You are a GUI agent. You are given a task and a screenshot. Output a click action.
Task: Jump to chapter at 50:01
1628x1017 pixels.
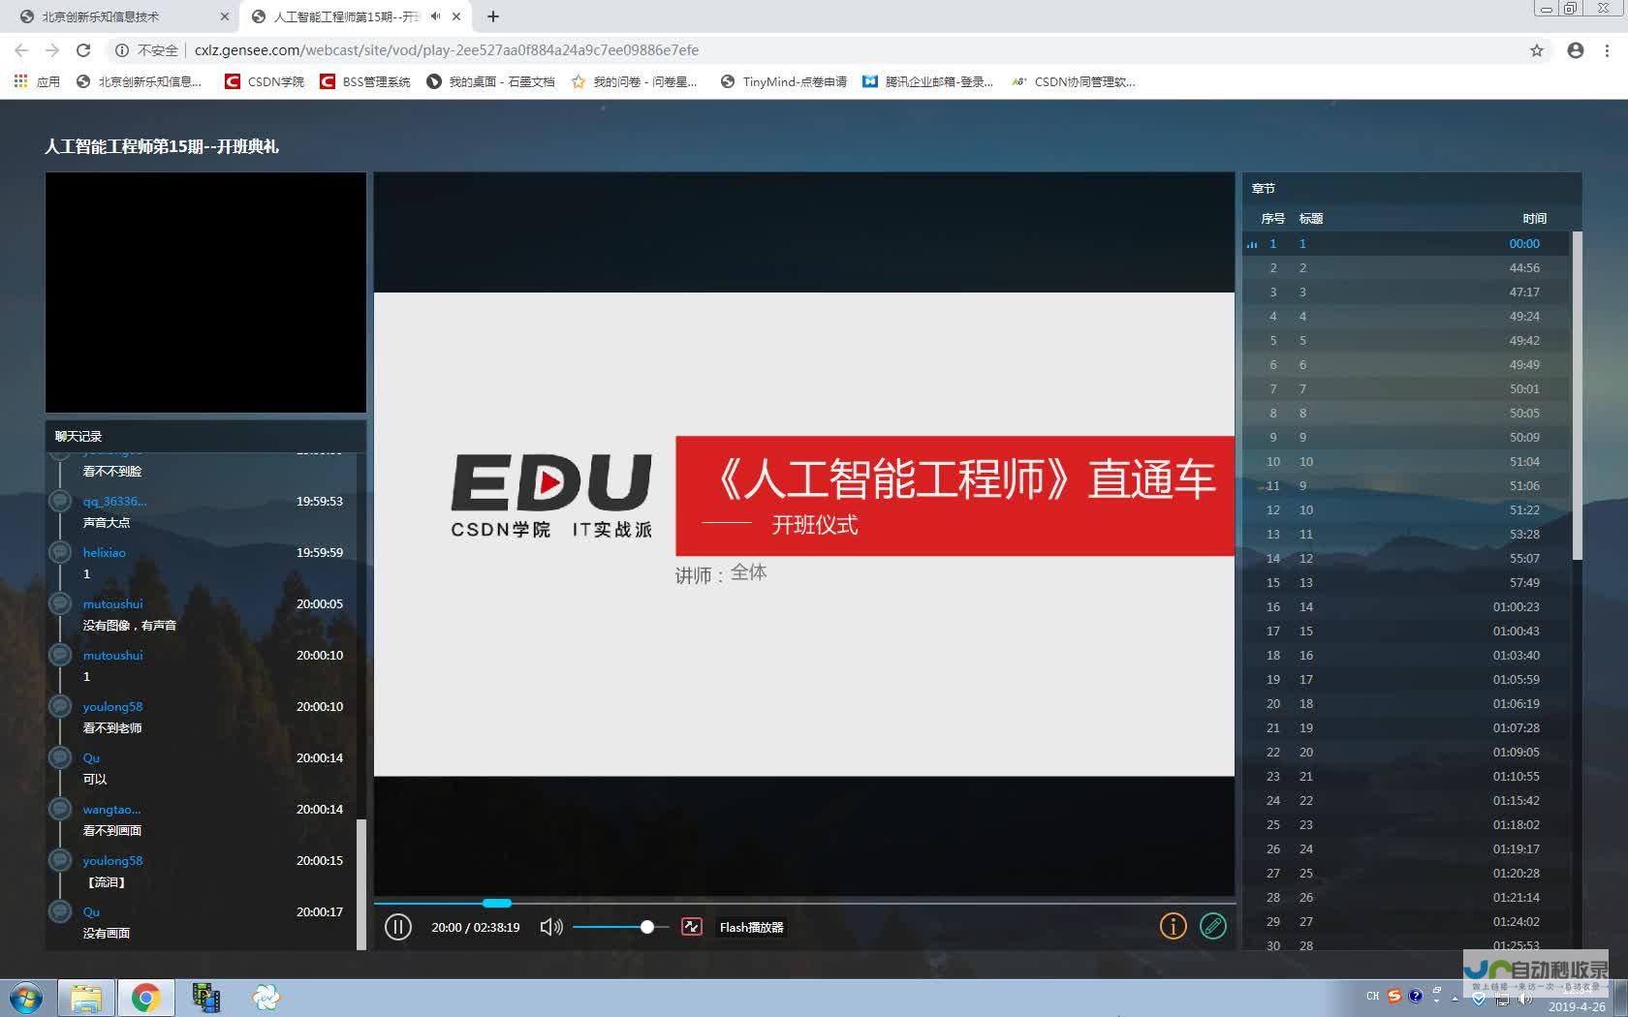pyautogui.click(x=1407, y=389)
